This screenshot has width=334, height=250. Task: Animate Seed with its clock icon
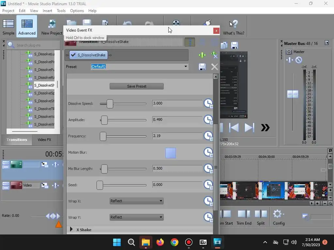pos(208,185)
